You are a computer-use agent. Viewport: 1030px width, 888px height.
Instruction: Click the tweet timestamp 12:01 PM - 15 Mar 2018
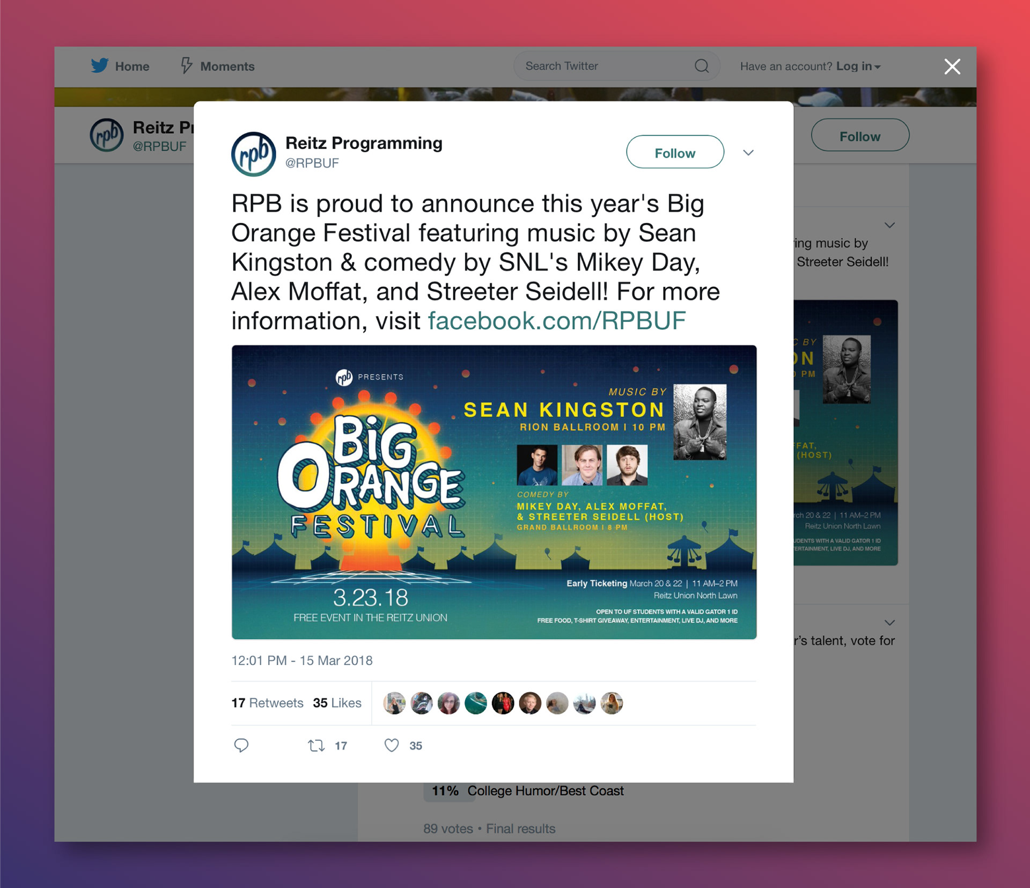tap(301, 661)
